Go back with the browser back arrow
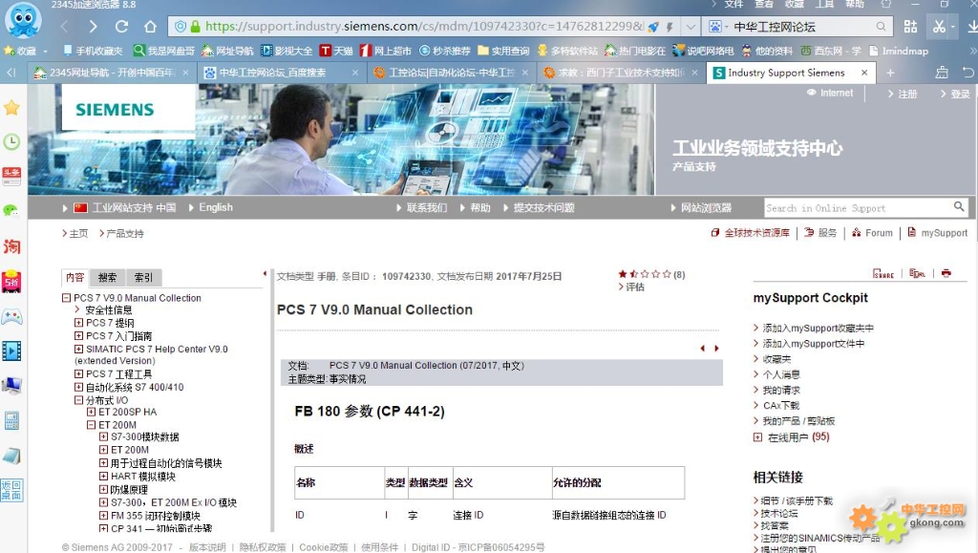The width and height of the screenshot is (978, 553). (64, 26)
